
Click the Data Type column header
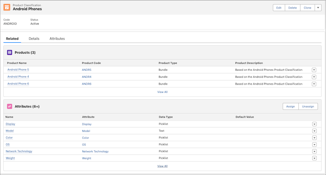[x=166, y=117]
